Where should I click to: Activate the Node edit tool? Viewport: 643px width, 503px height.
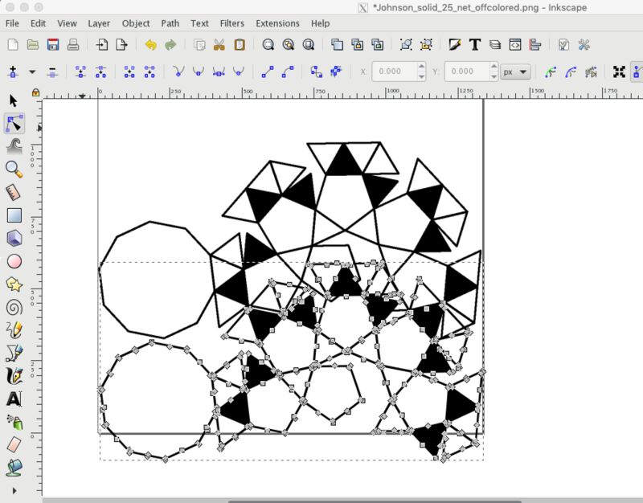(14, 124)
